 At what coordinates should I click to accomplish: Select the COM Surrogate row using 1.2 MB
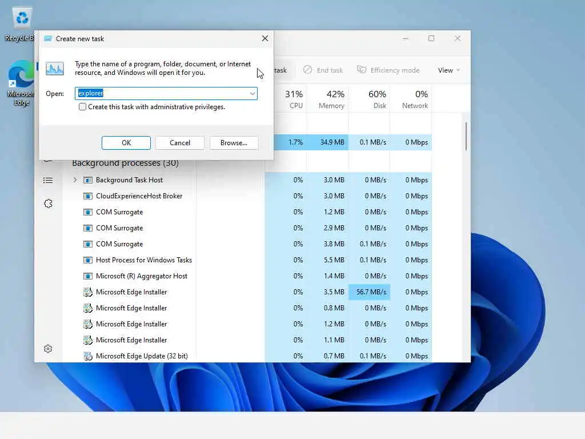click(x=247, y=212)
